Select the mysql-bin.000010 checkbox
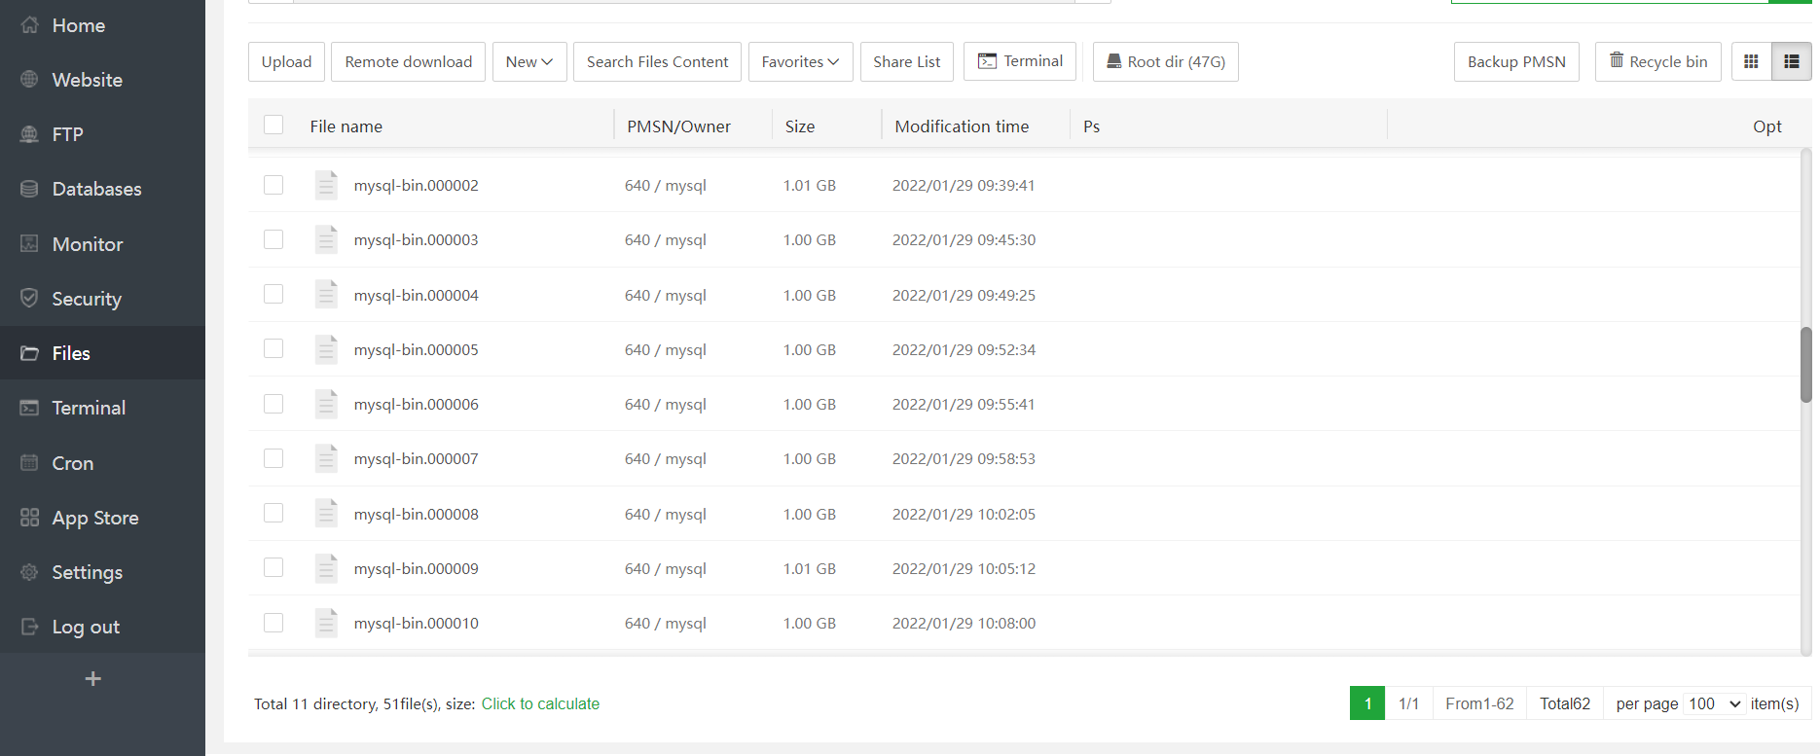The image size is (1820, 756). tap(273, 623)
